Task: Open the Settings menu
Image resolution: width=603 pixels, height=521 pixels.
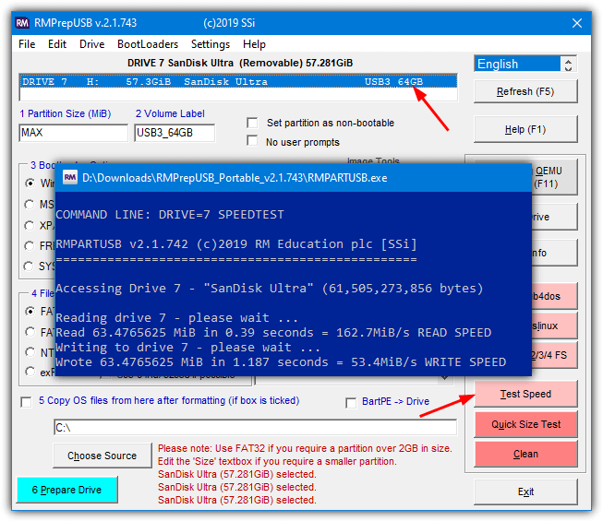Action: 211,44
